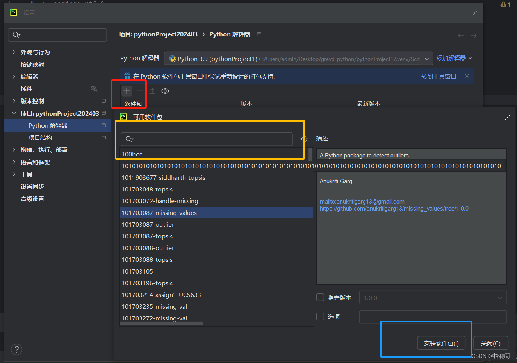
Task: Open the github missing_values link
Action: pos(394,209)
